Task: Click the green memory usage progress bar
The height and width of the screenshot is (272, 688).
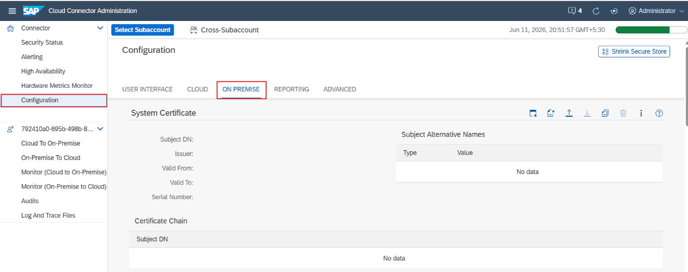Action: [651, 30]
